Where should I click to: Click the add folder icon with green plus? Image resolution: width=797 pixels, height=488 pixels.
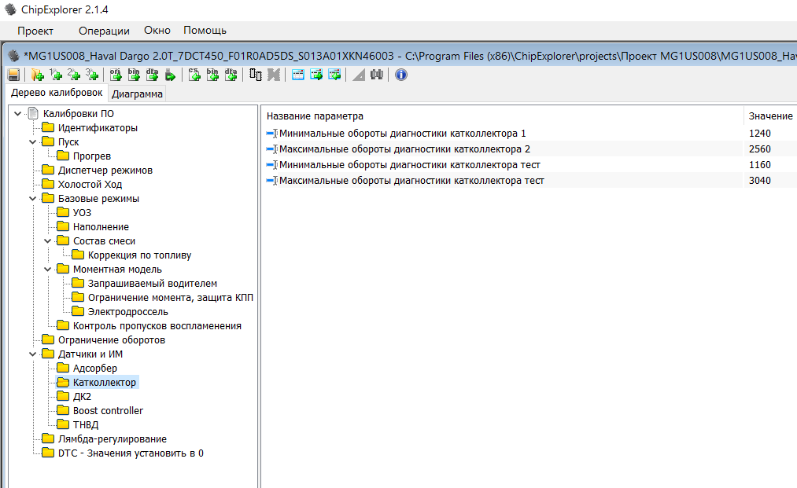[x=37, y=75]
